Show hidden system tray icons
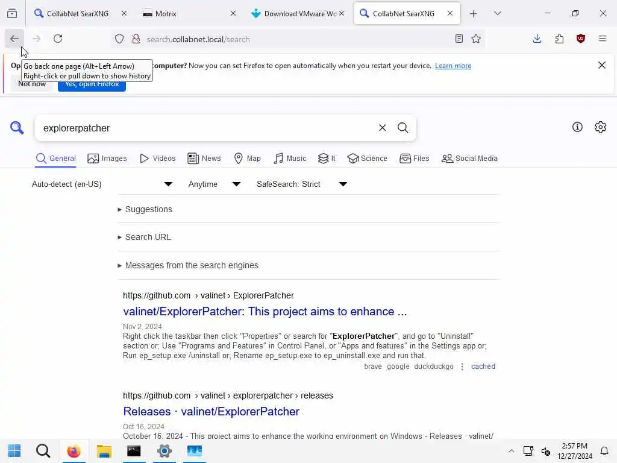Image resolution: width=617 pixels, height=463 pixels. [511, 451]
